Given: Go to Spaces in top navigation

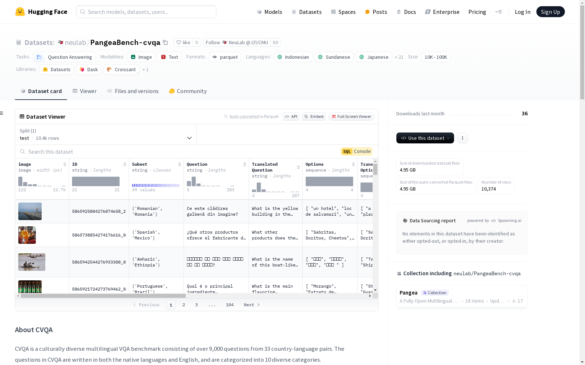Looking at the screenshot, I should point(343,12).
